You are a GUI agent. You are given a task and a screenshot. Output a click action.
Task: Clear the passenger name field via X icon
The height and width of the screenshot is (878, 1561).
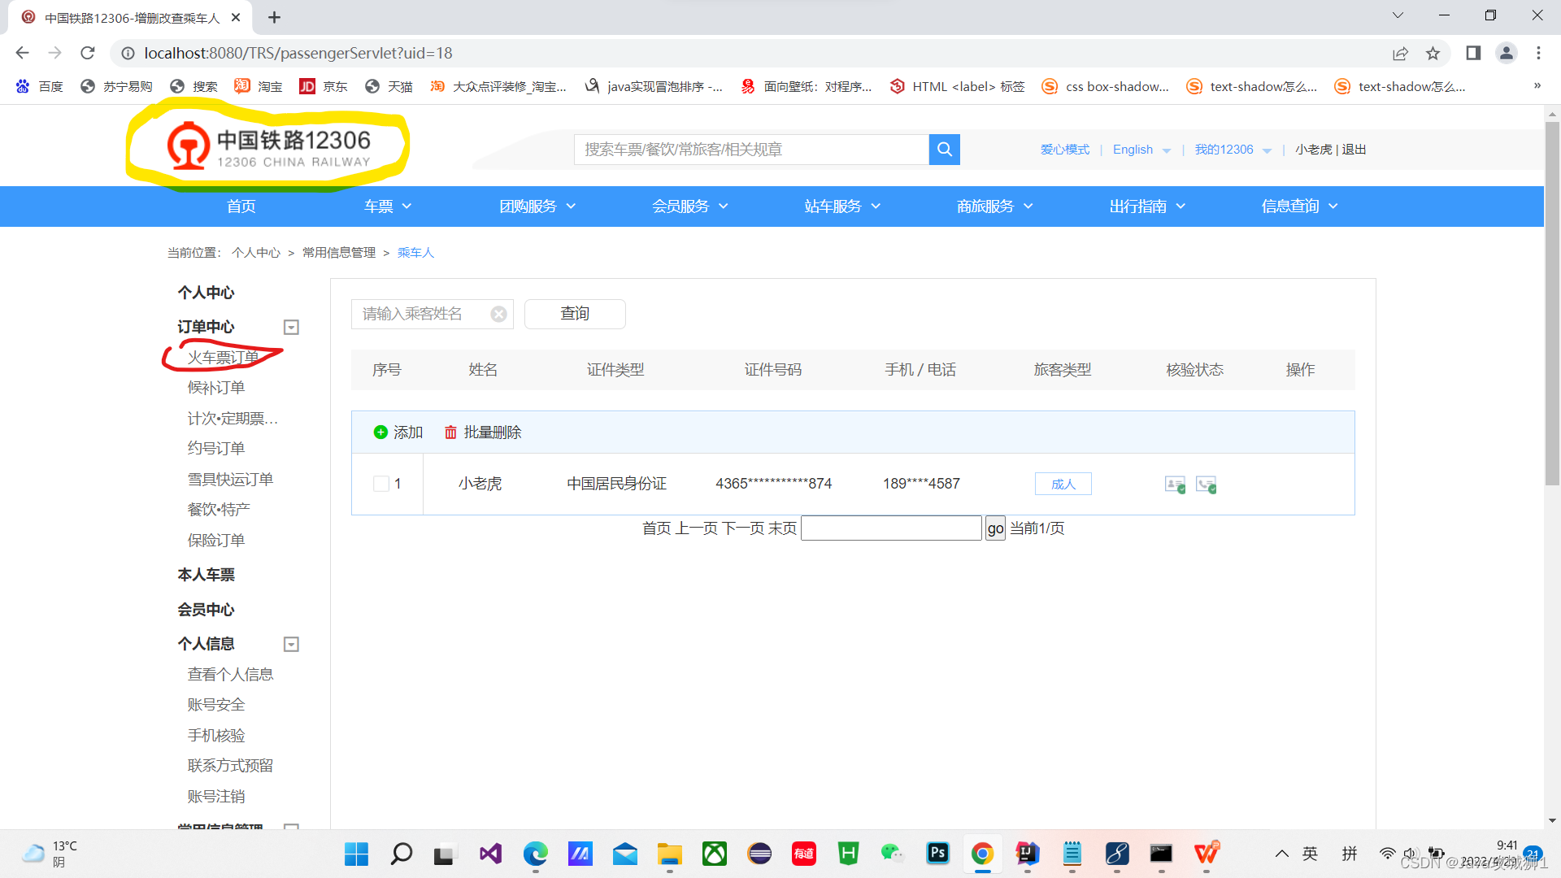498,314
